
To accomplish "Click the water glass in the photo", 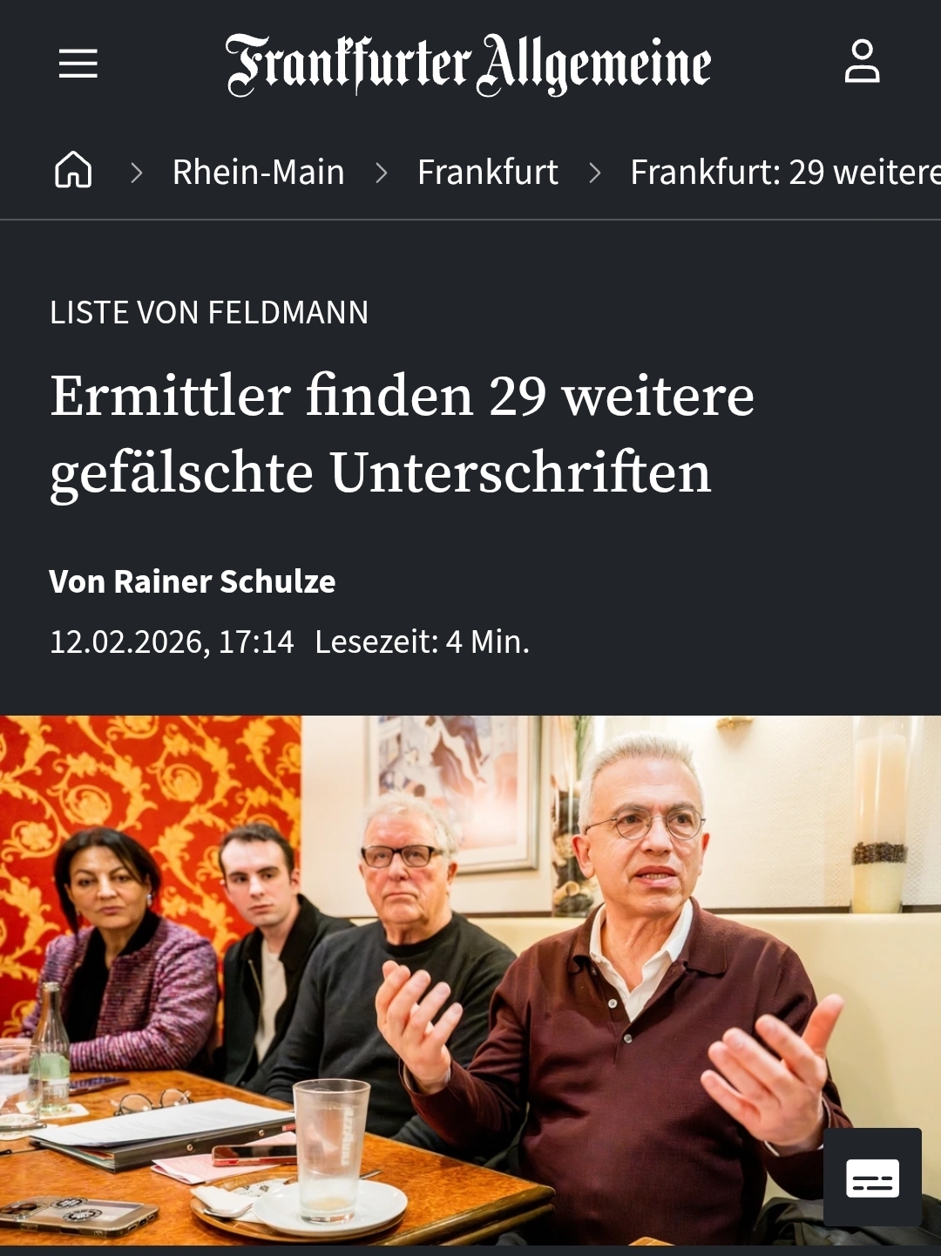I will point(330,1150).
